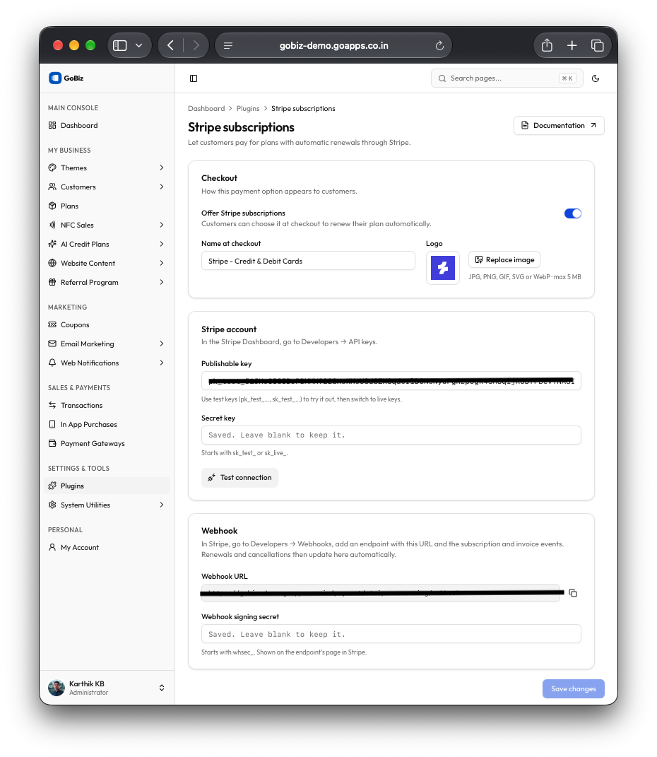
Task: Open the Karthik KB account switcher
Action: coord(107,688)
